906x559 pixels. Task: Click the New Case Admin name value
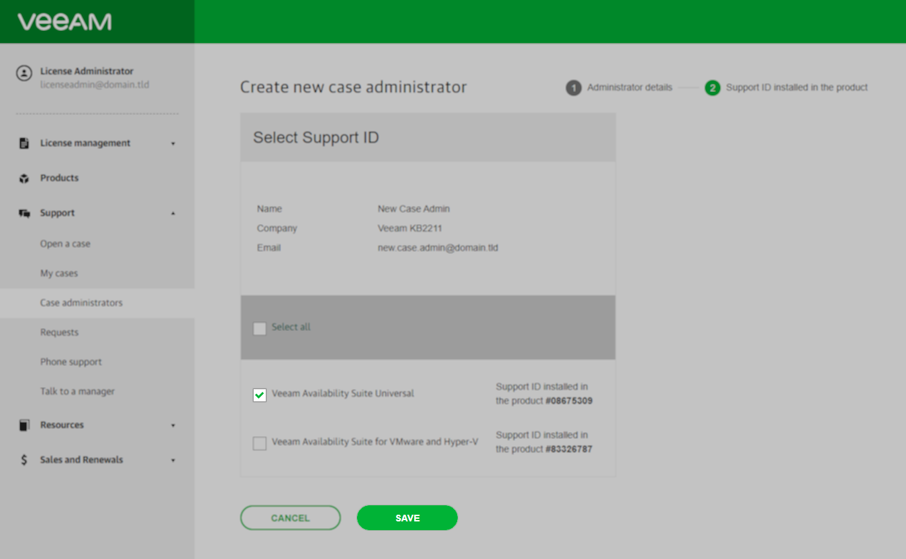click(x=413, y=209)
